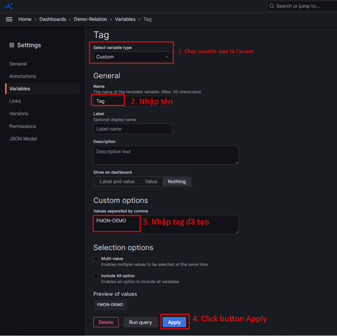This screenshot has height=336, width=337.
Task: Click Demo-Relation breadcrumb link
Action: coord(91,19)
